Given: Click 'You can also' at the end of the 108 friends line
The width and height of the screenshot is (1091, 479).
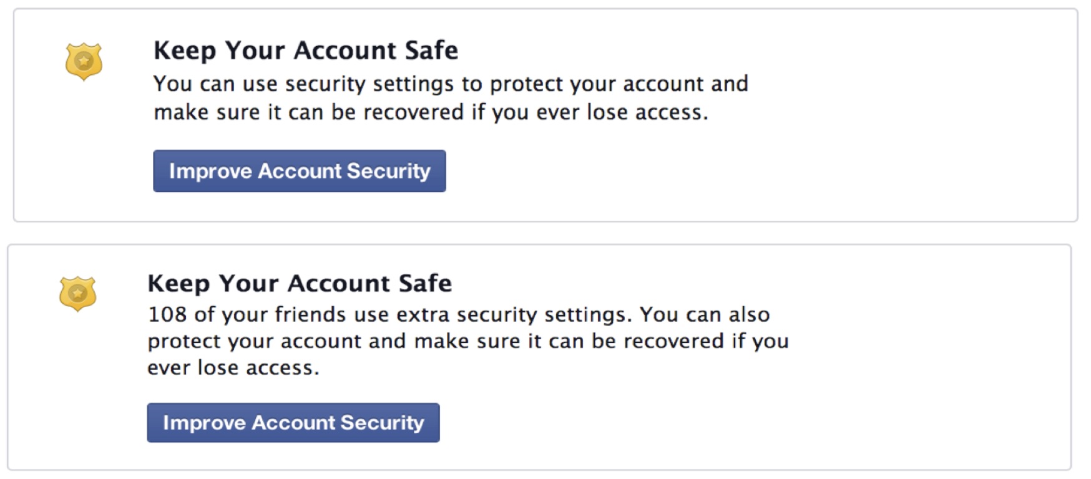Looking at the screenshot, I should [x=705, y=314].
